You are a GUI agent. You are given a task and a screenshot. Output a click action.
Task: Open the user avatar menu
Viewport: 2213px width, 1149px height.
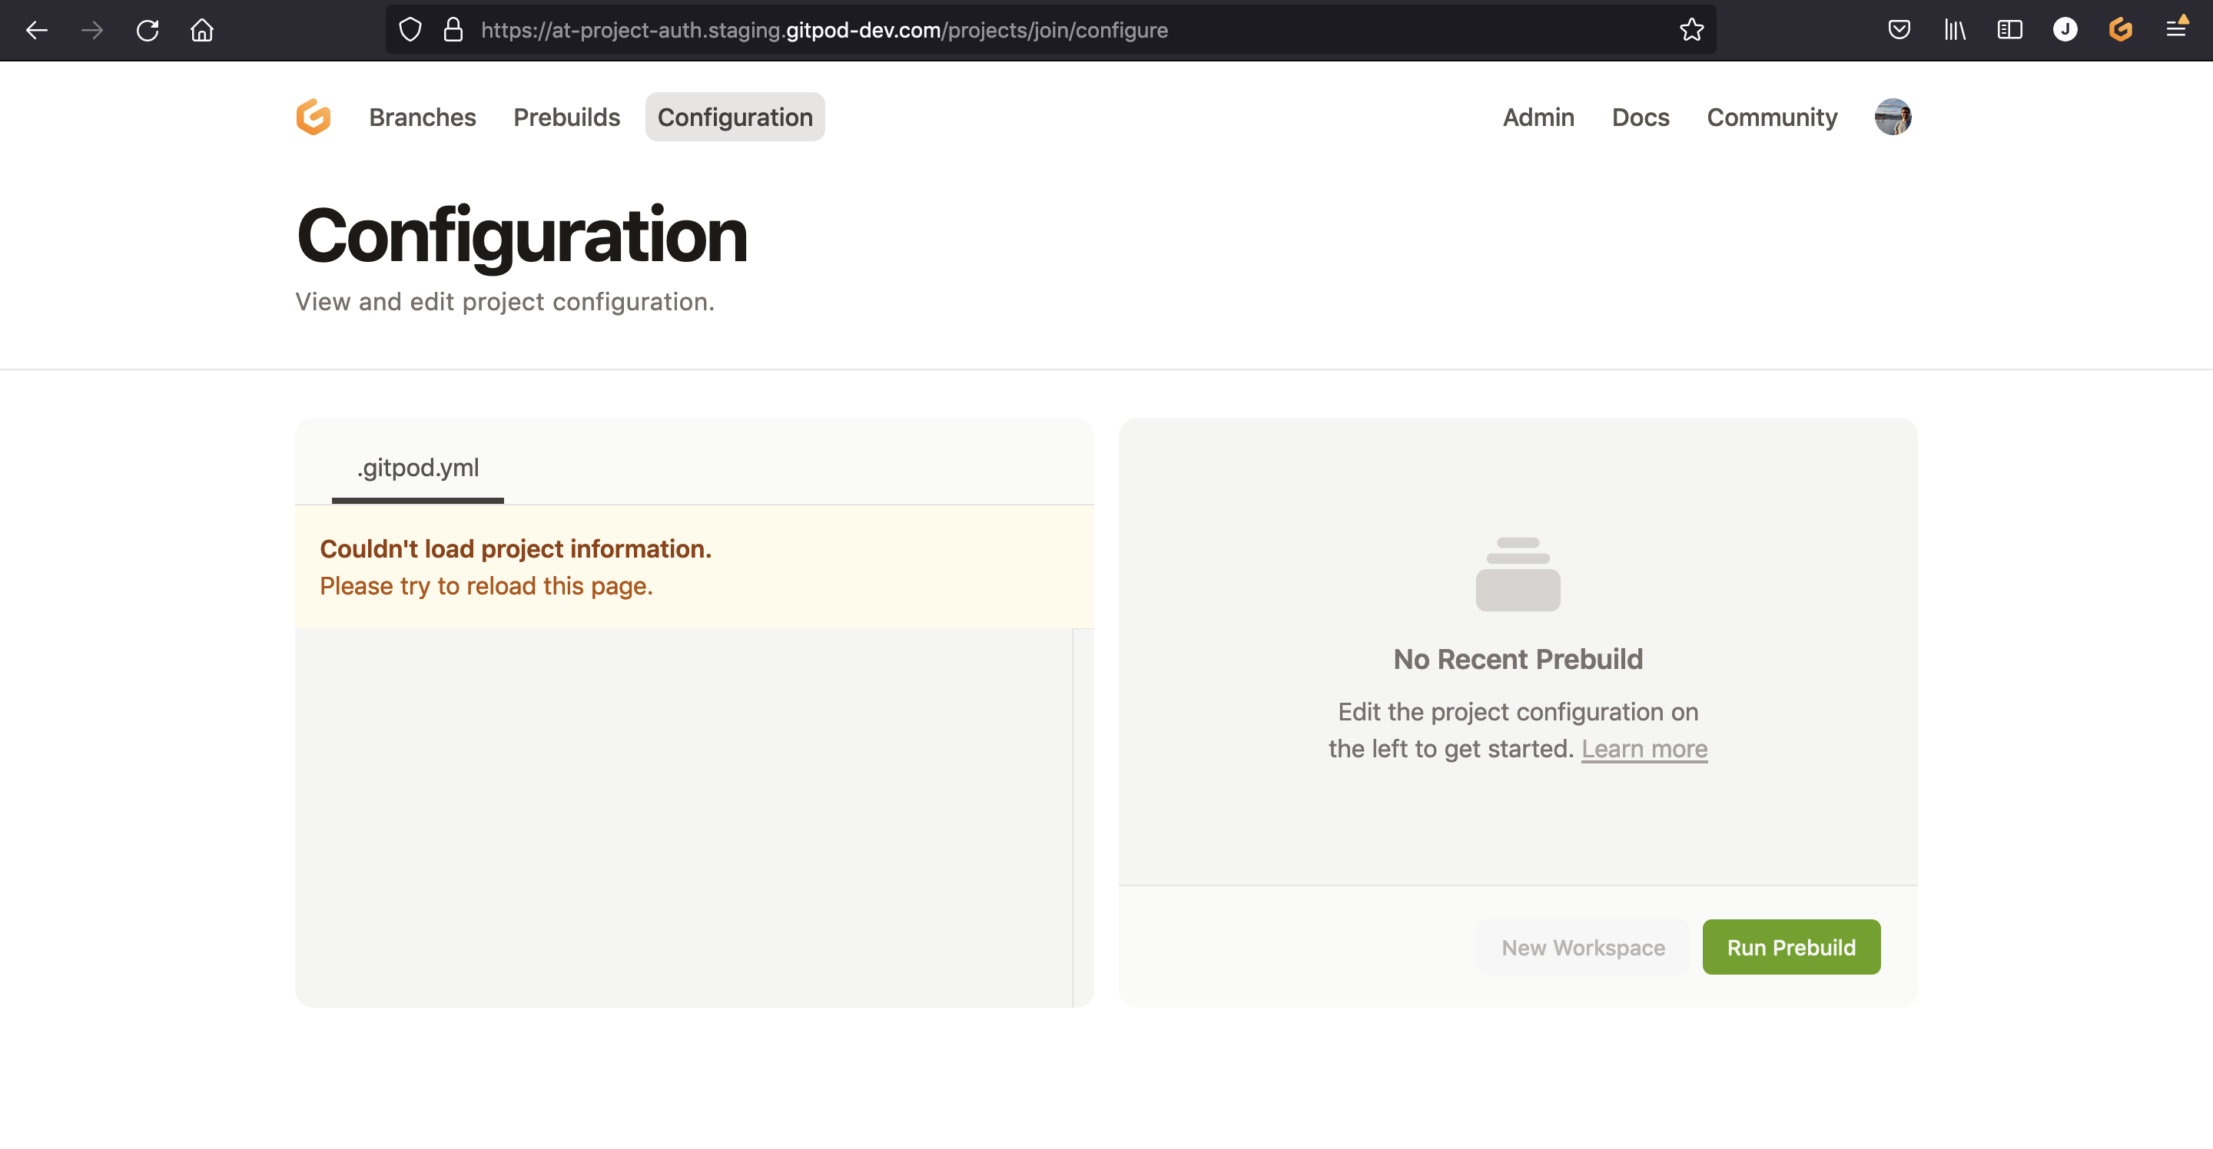[1894, 118]
